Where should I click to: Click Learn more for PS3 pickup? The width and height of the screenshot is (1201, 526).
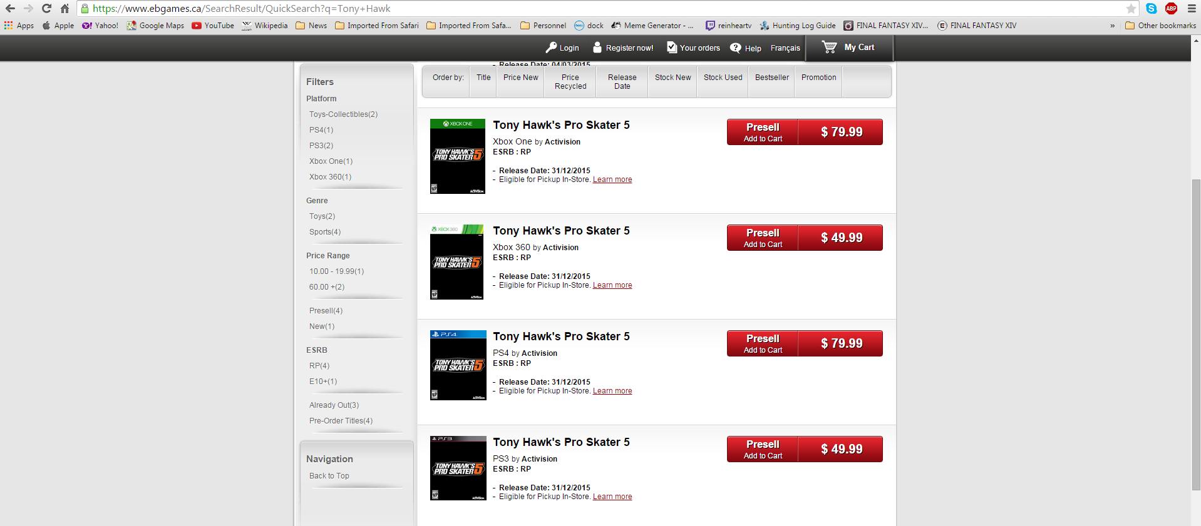click(612, 497)
